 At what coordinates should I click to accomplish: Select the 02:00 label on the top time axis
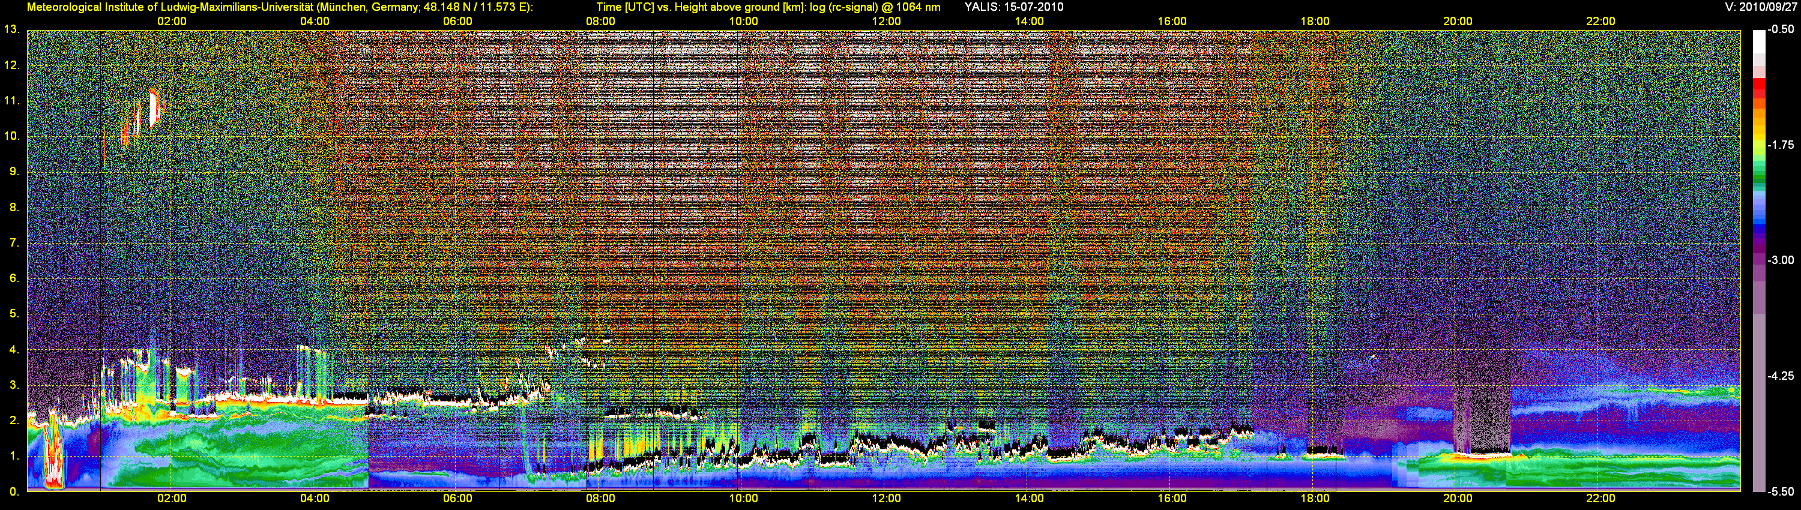pyautogui.click(x=172, y=21)
